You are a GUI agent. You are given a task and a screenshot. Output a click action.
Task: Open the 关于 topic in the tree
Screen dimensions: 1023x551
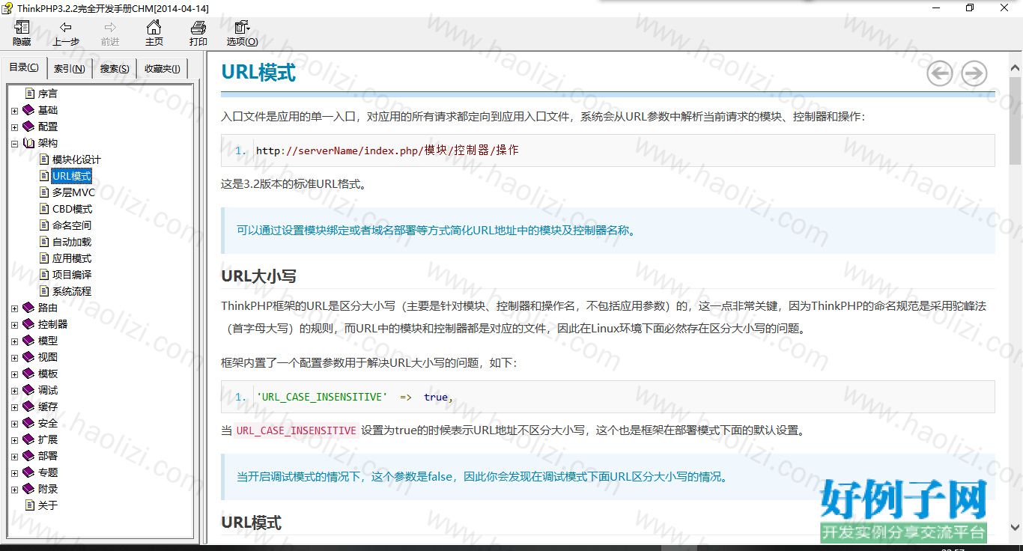point(48,505)
